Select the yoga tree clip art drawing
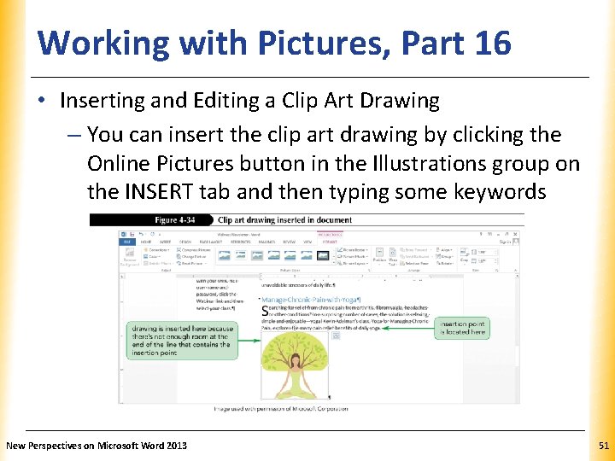Screen dimensions: 615x461 (x=295, y=365)
